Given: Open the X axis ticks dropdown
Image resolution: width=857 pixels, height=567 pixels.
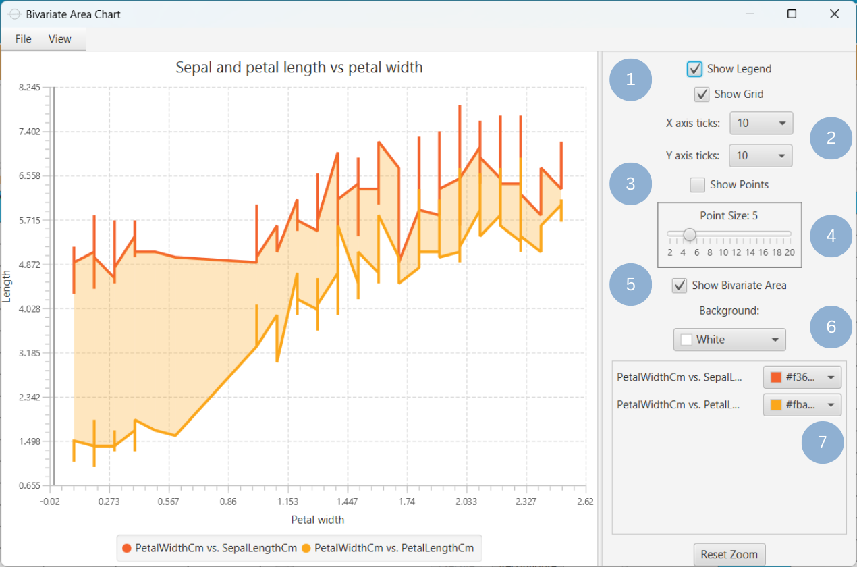Looking at the screenshot, I should pyautogui.click(x=761, y=124).
